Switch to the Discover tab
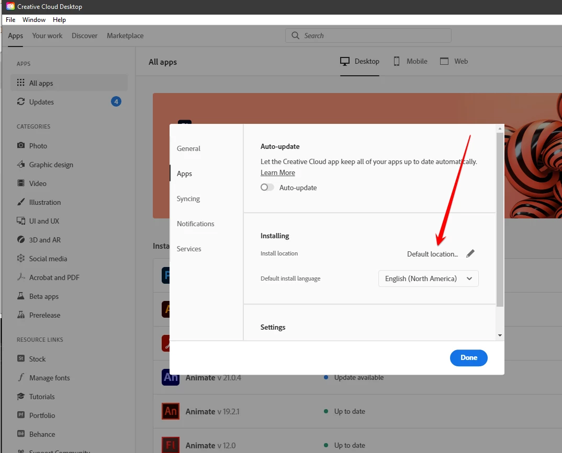This screenshot has width=562, height=453. 85,36
